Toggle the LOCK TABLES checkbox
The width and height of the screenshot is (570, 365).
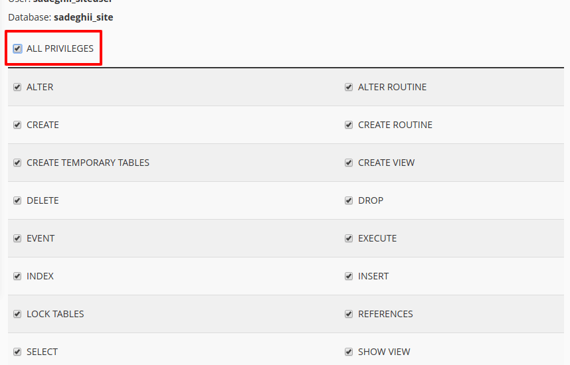tap(17, 314)
